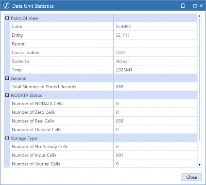
Task: Click the vertical scrollbar thumb
Action: tap(199, 79)
